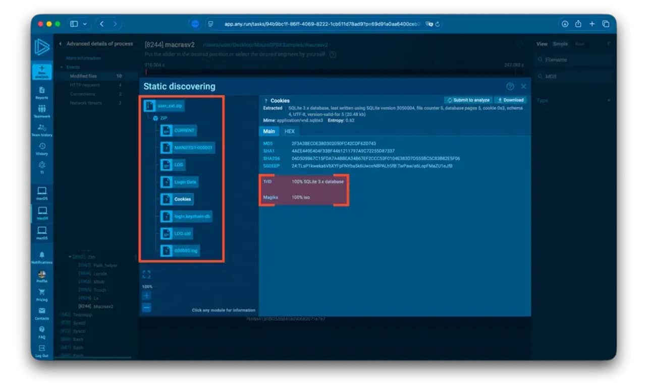Select the Main tab
The width and height of the screenshot is (646, 388).
(269, 131)
